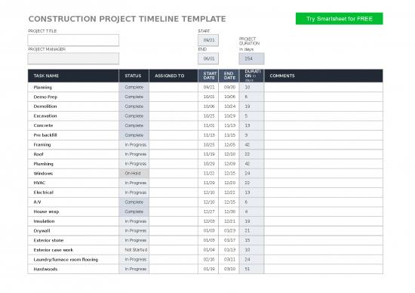Select the Exterior stone task name cell

tap(73, 240)
